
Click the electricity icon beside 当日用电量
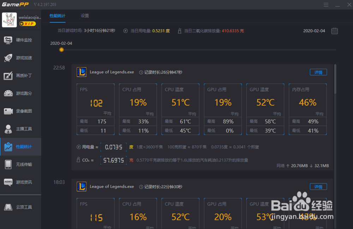click(x=125, y=31)
